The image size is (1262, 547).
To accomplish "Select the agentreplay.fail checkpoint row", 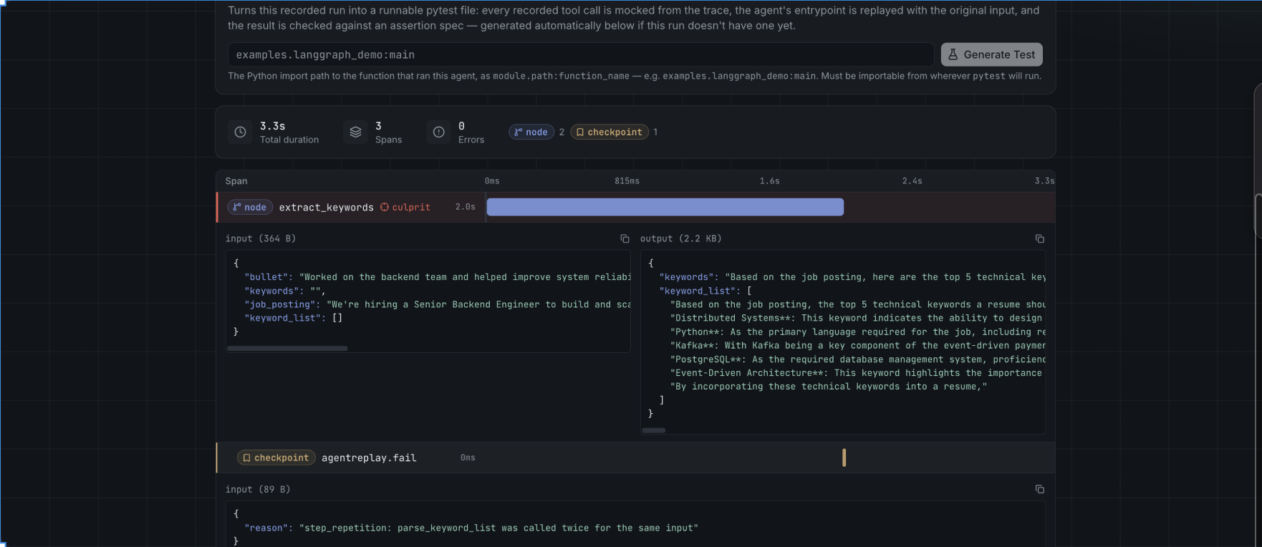I will pyautogui.click(x=635, y=458).
